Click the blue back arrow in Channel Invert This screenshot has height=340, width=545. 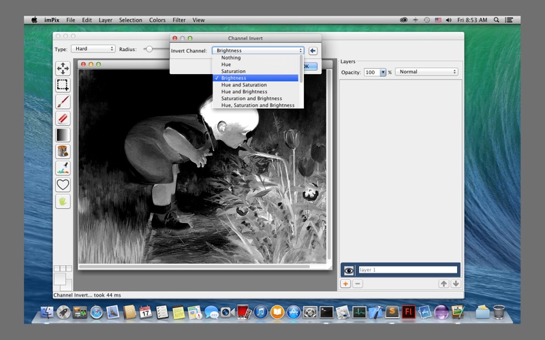click(x=313, y=50)
